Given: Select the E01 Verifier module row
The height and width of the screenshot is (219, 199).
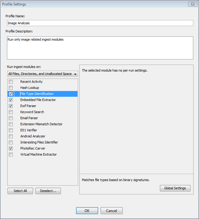Looking at the screenshot, I should (28, 130).
